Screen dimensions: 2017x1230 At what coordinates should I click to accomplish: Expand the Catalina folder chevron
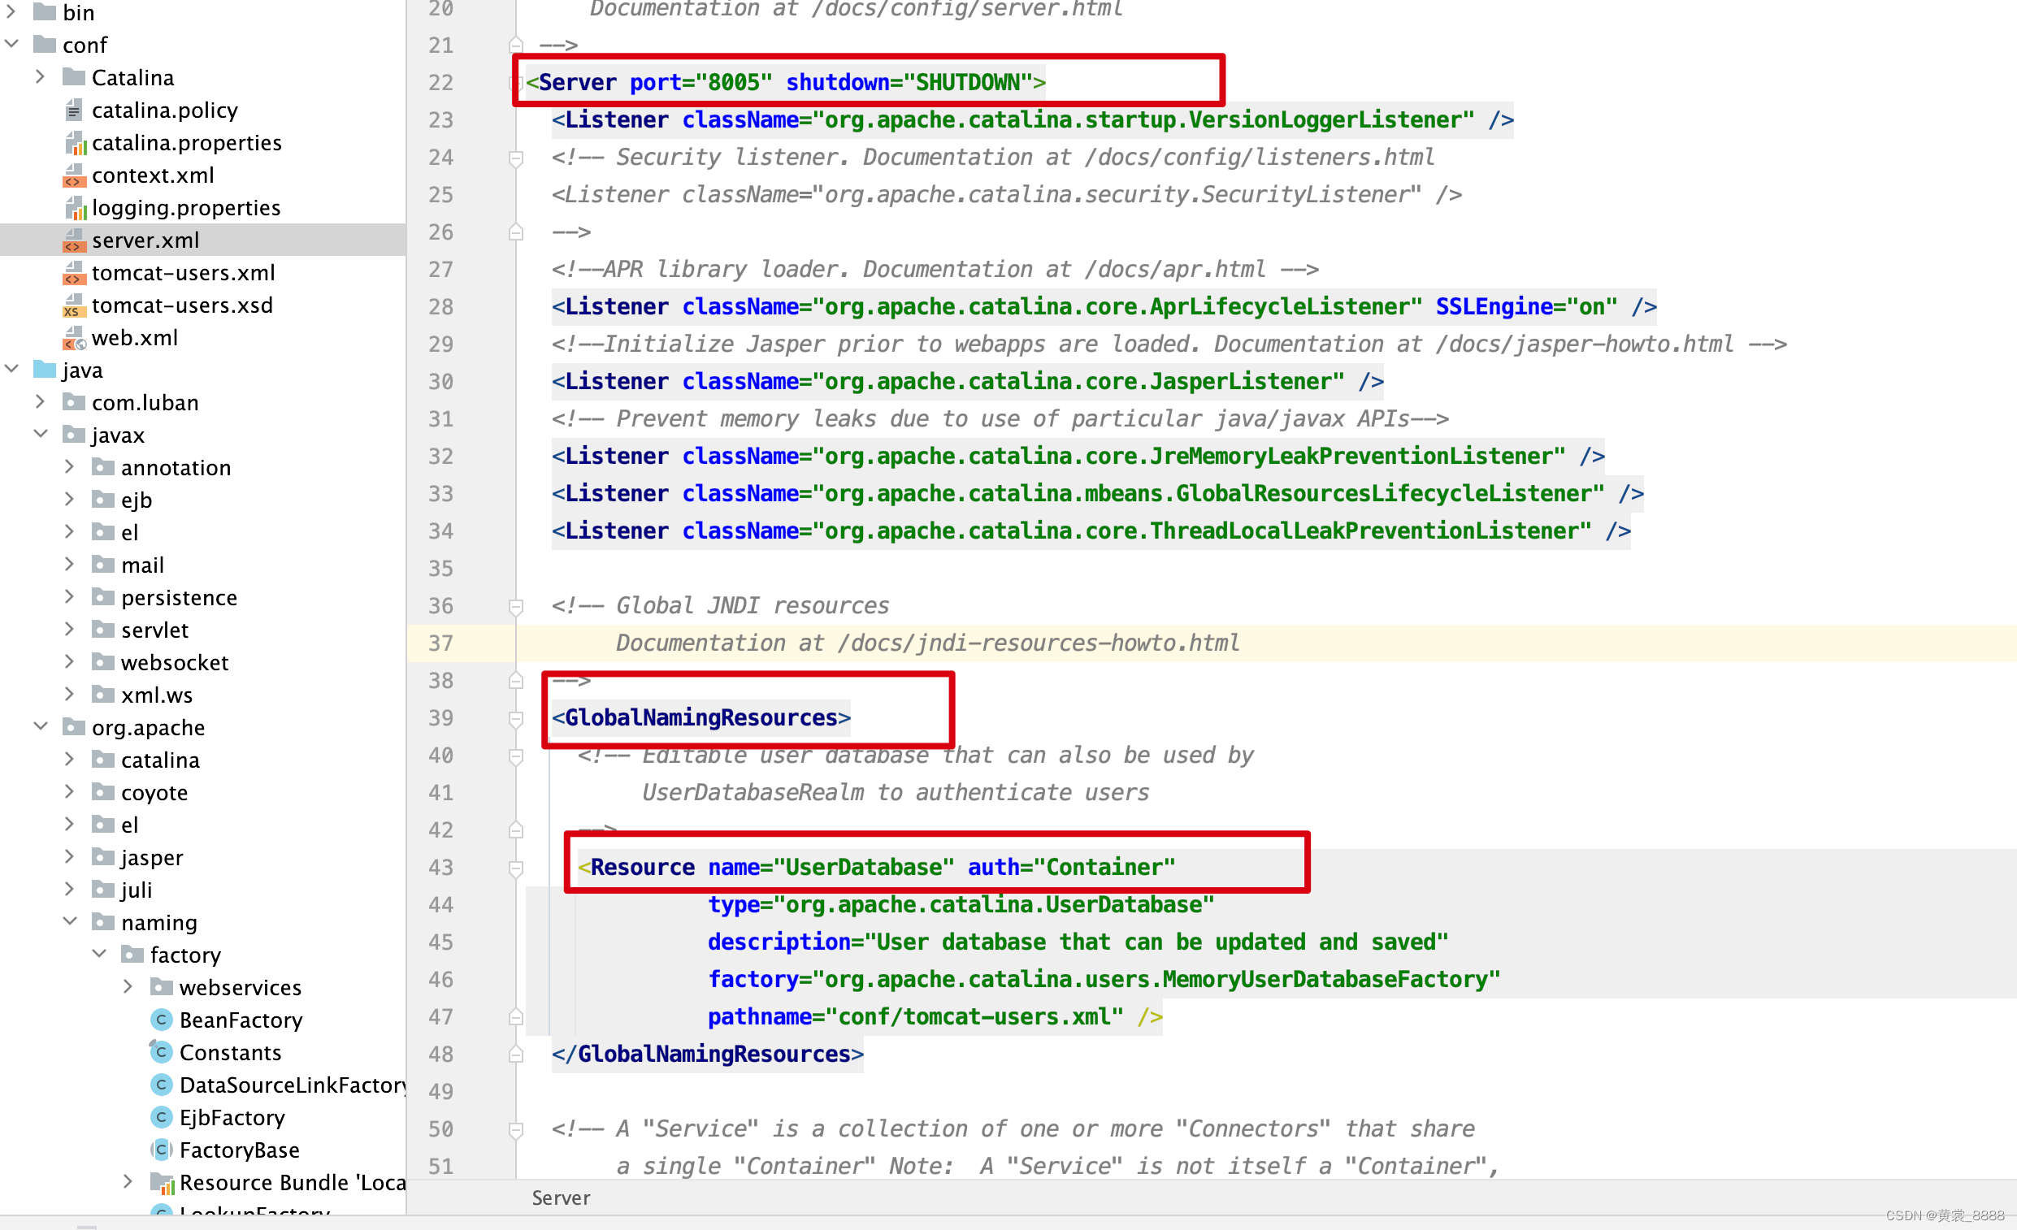41,77
